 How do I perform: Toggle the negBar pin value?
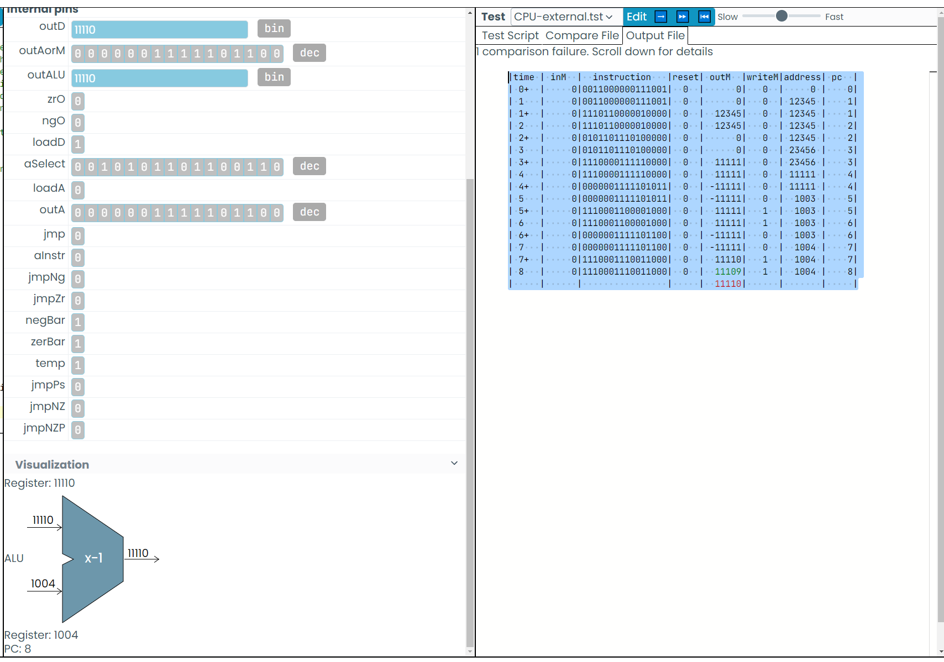coord(78,322)
